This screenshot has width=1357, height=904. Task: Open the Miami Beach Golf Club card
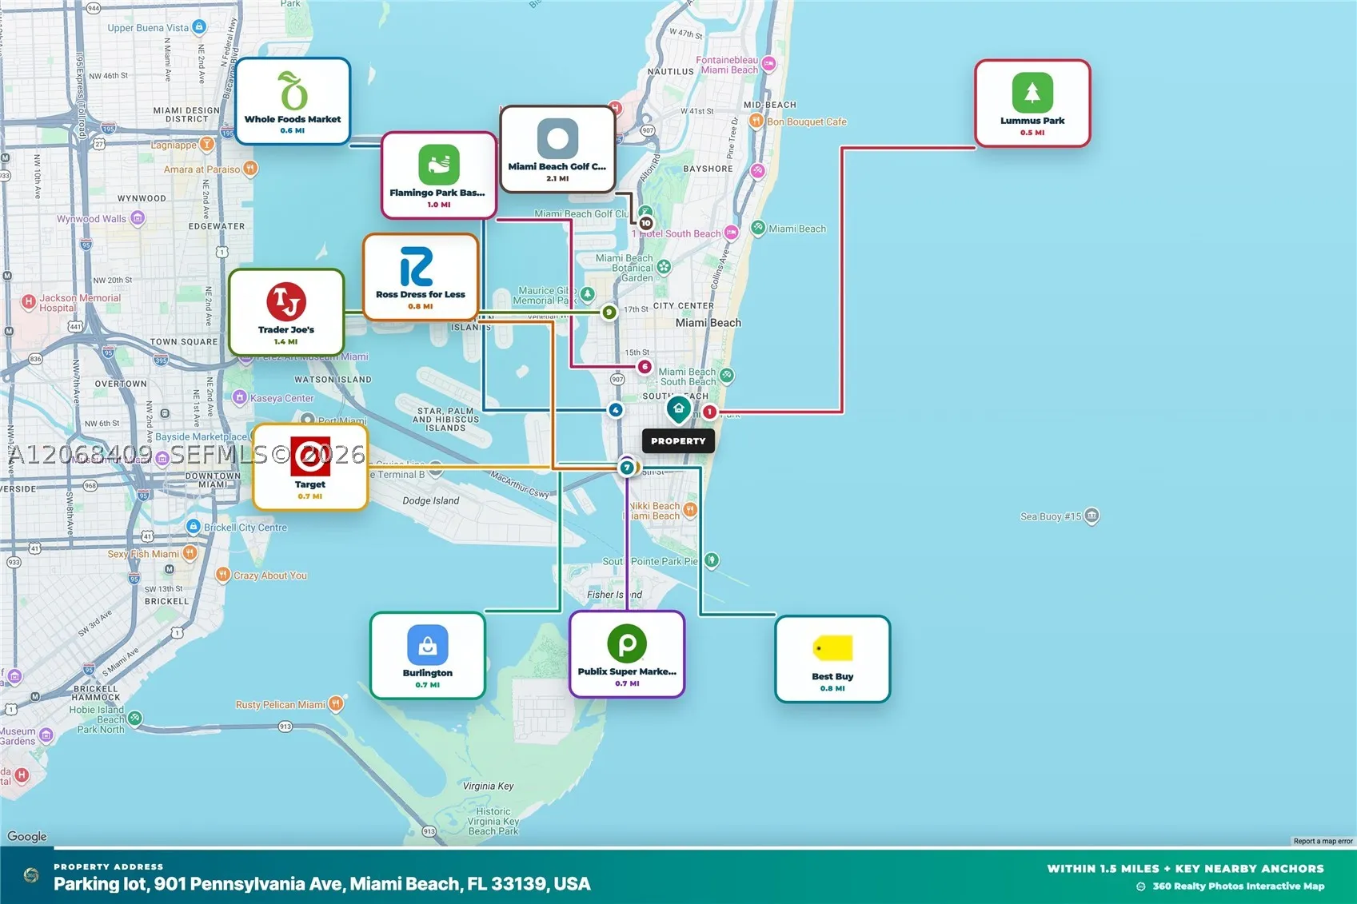tap(557, 149)
